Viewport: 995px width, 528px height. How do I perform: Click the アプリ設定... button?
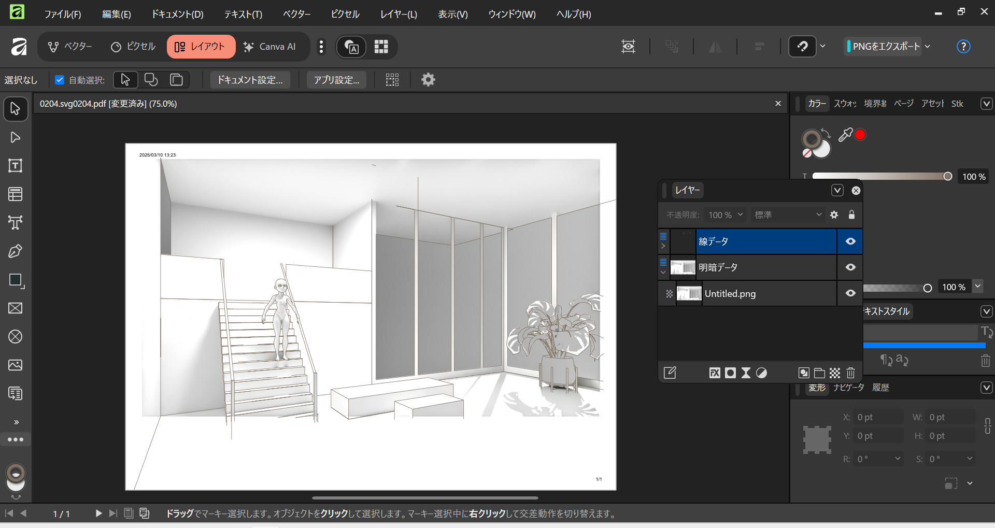[x=336, y=80]
